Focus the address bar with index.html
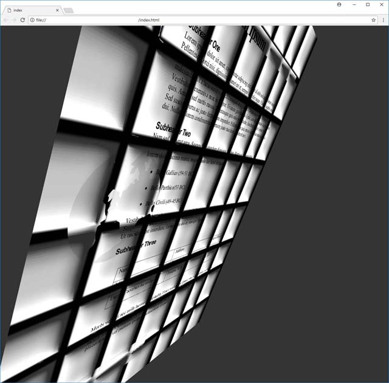The image size is (389, 383). (182, 20)
